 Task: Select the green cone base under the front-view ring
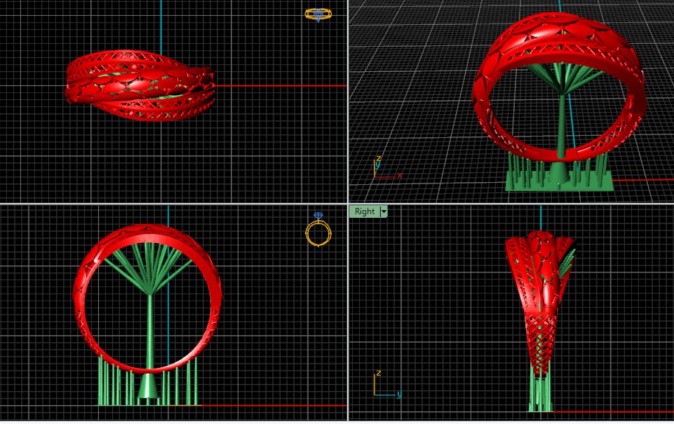pos(148,385)
